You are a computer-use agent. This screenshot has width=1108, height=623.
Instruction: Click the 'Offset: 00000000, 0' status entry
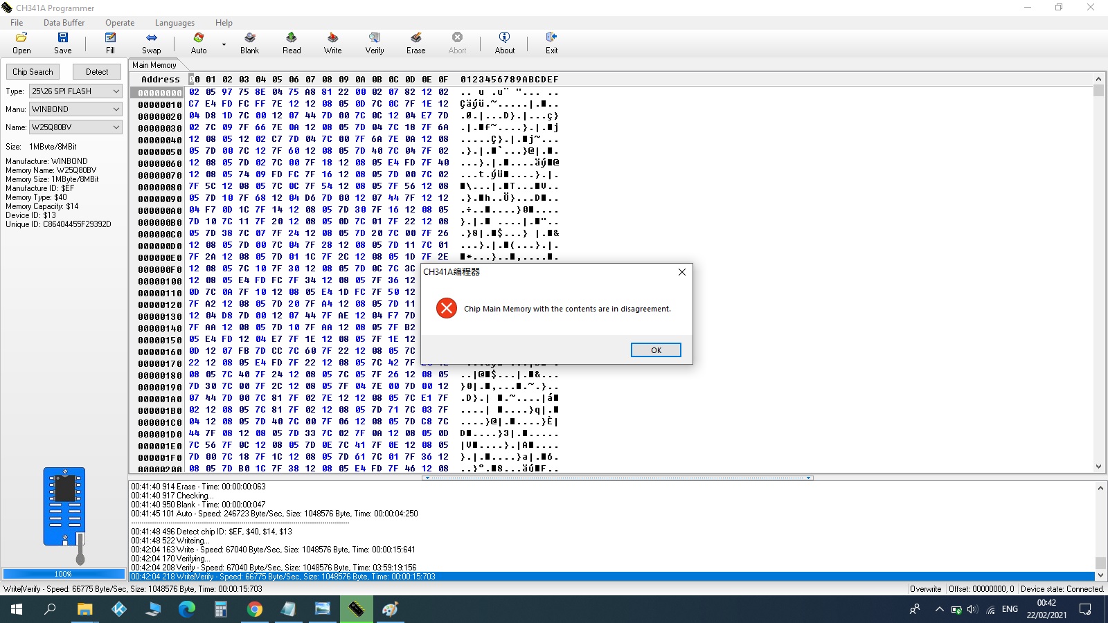[981, 589]
